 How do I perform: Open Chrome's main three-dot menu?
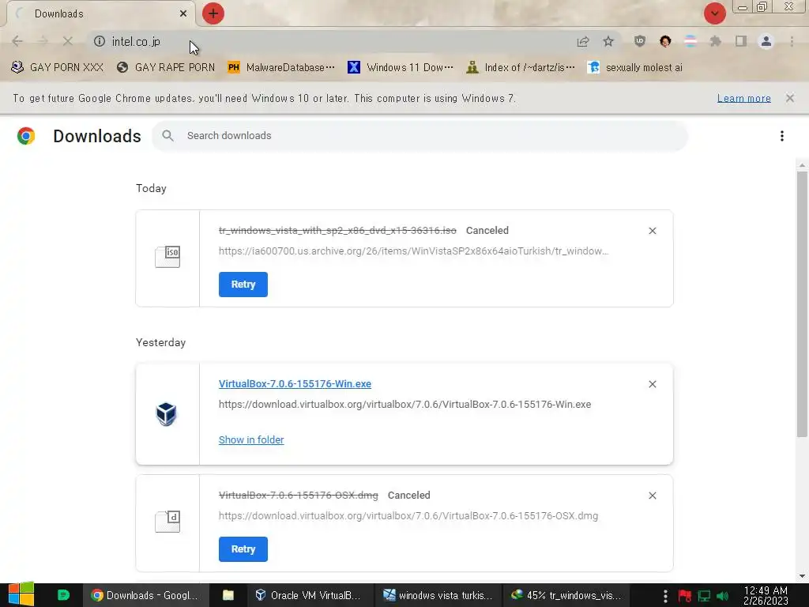(792, 41)
